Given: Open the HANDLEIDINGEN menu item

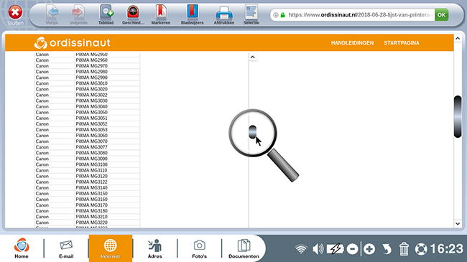Looking at the screenshot, I should tap(352, 43).
